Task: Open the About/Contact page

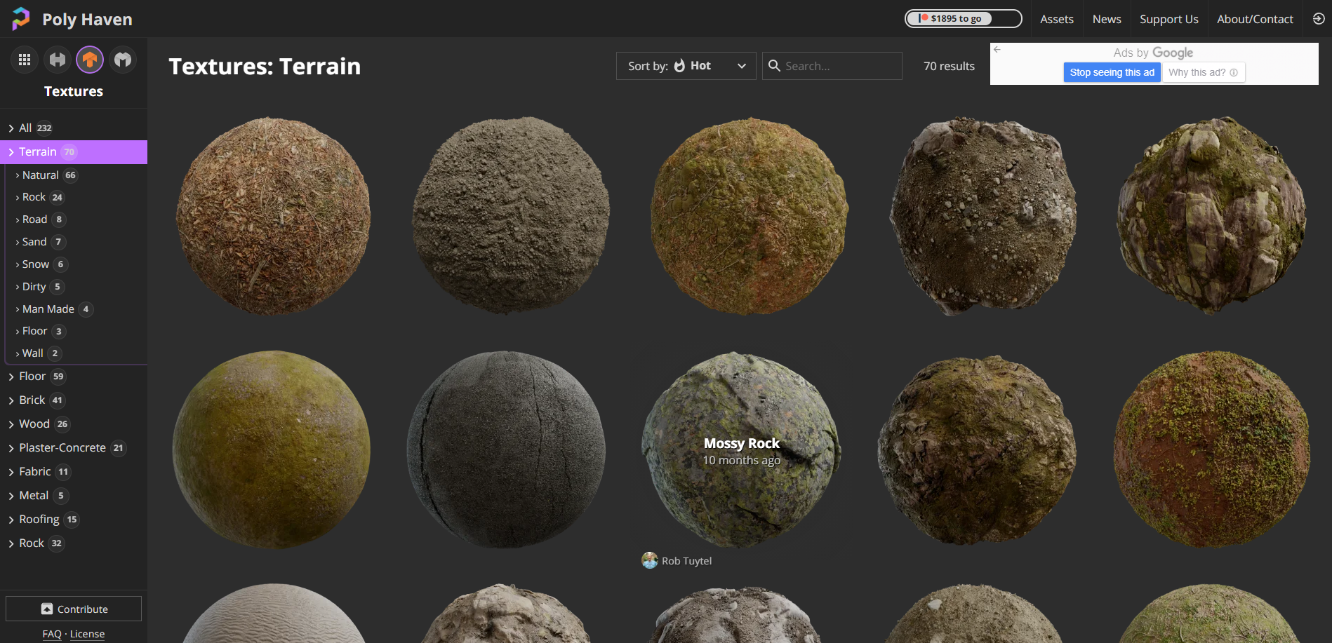Action: click(1255, 19)
